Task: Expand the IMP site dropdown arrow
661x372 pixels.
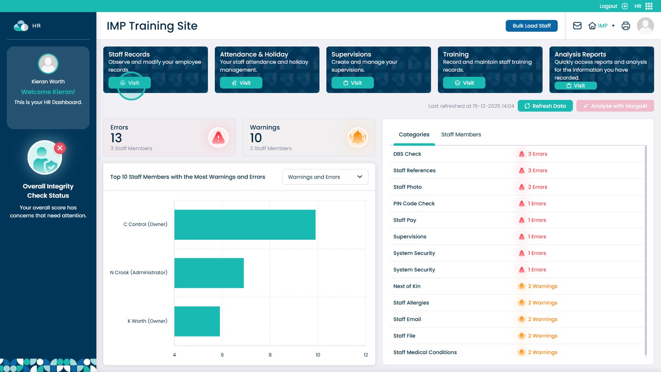Action: coord(613,26)
